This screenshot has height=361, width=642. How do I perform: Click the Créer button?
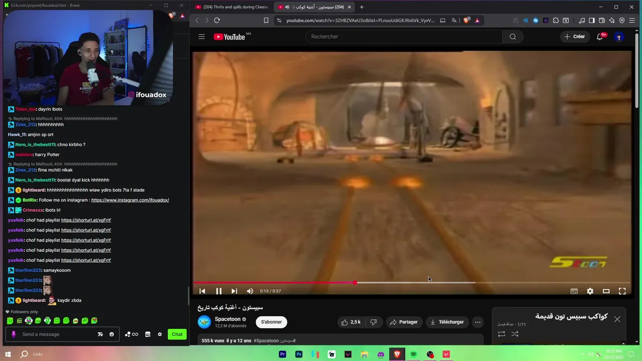[x=574, y=37]
